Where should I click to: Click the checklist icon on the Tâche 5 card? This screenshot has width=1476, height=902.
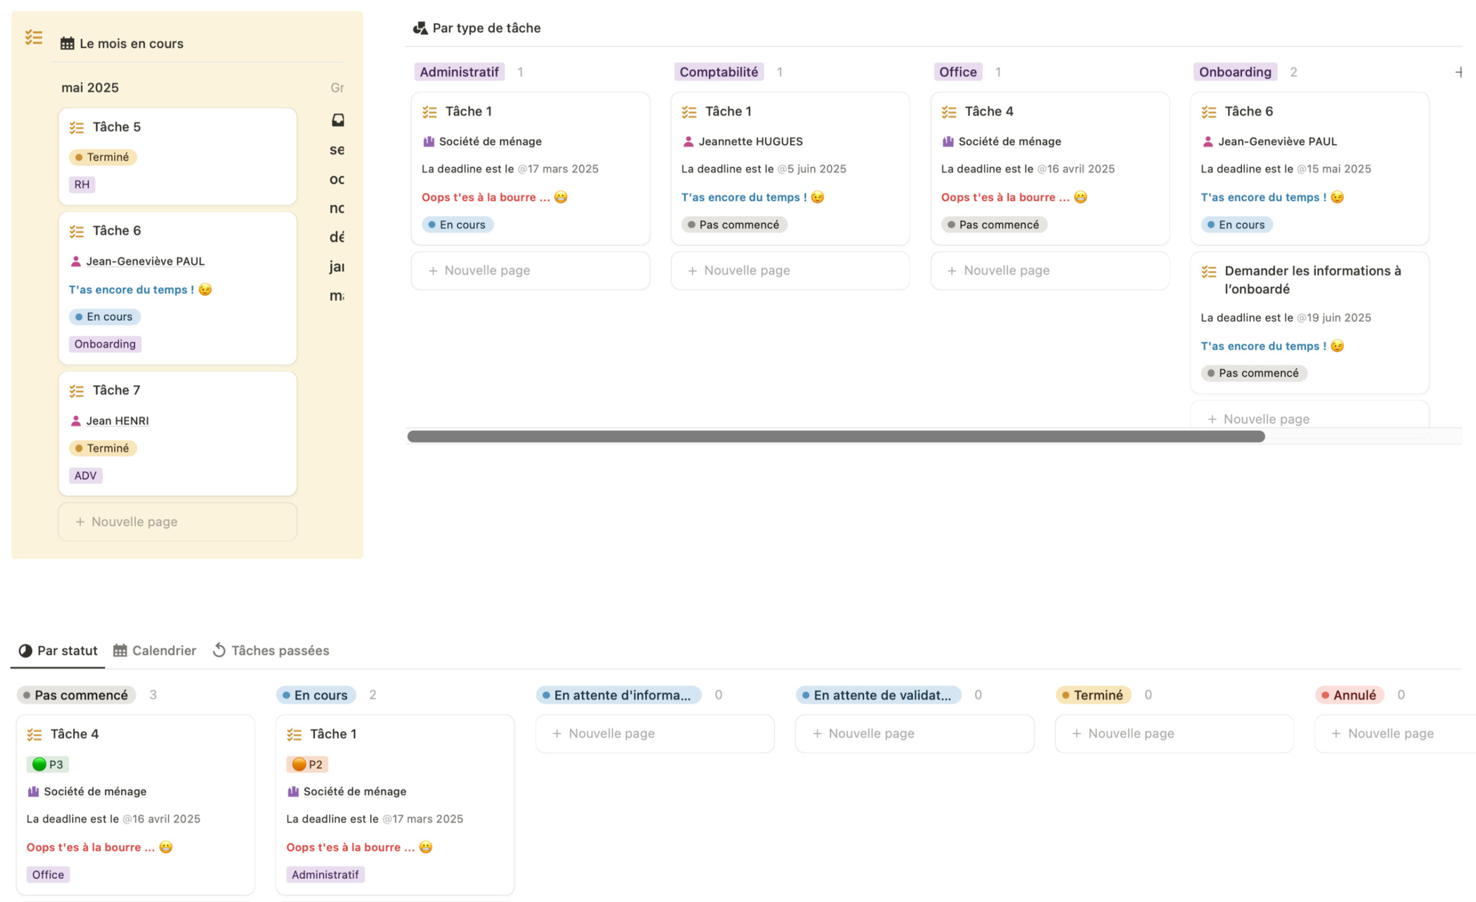pyautogui.click(x=76, y=127)
